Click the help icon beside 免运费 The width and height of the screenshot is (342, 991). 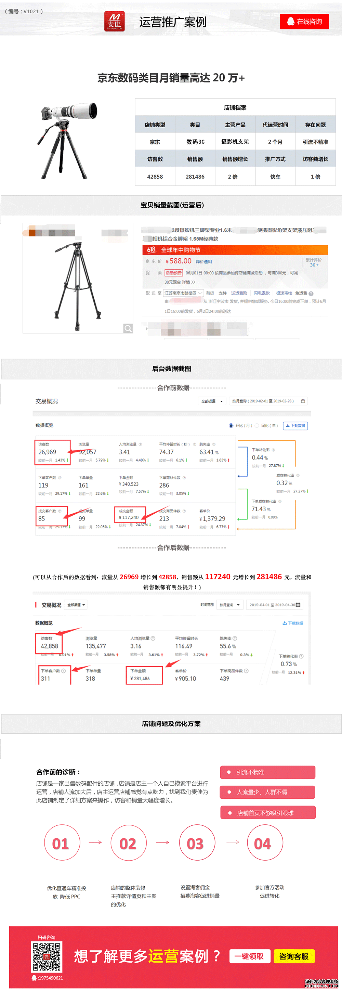click(311, 294)
